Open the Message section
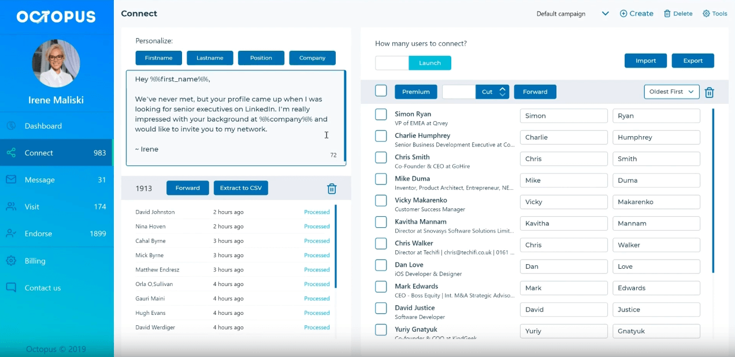Image resolution: width=735 pixels, height=357 pixels. (57, 180)
